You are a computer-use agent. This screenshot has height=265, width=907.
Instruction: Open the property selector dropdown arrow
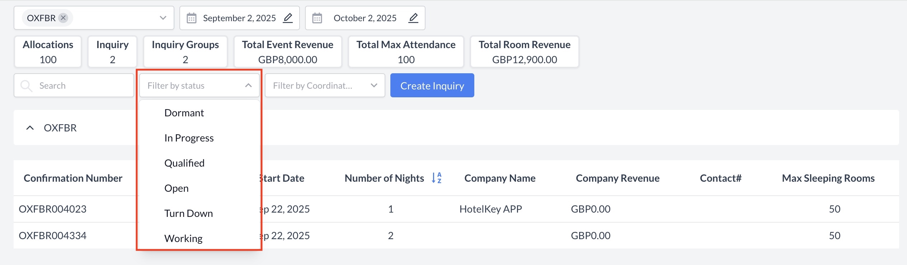tap(163, 18)
